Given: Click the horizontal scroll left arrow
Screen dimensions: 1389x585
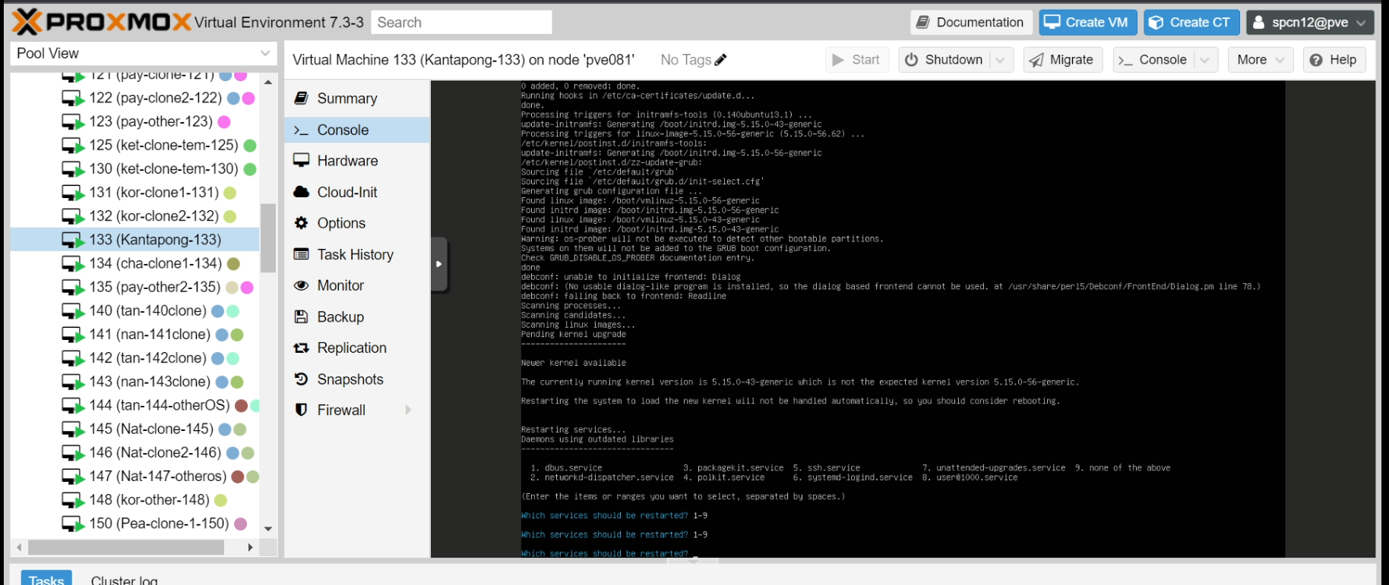Looking at the screenshot, I should pos(19,547).
